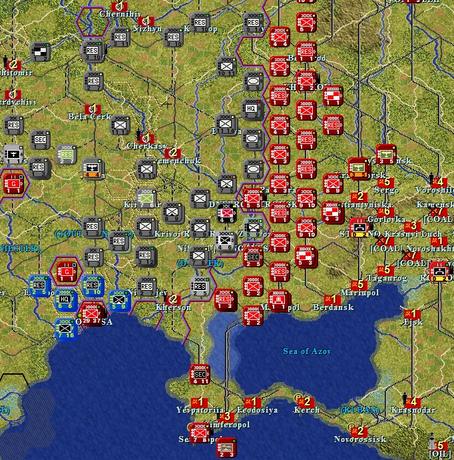This screenshot has height=460, width=454.
Task: Select Soviet naval unit 2-3 in Black Sea
Action: click(x=226, y=449)
